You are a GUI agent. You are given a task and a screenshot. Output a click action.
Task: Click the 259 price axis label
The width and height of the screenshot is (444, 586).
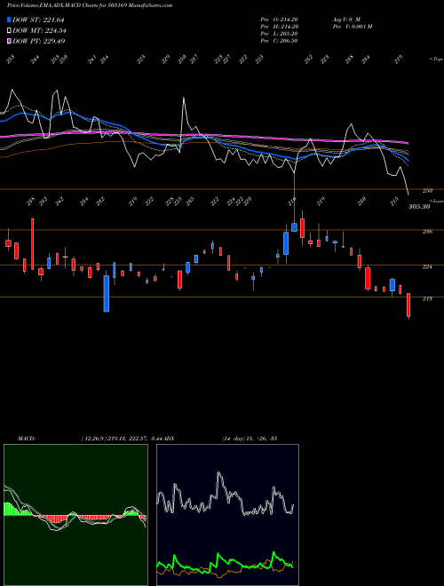point(427,191)
